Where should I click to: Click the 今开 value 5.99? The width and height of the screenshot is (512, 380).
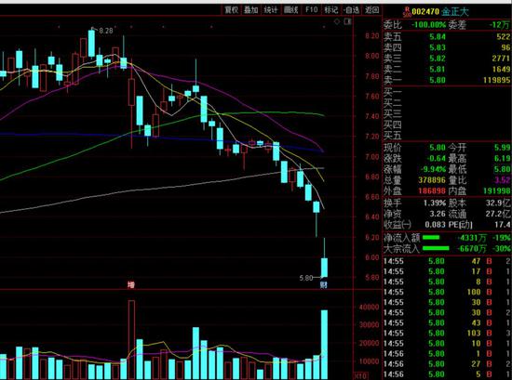click(x=502, y=148)
